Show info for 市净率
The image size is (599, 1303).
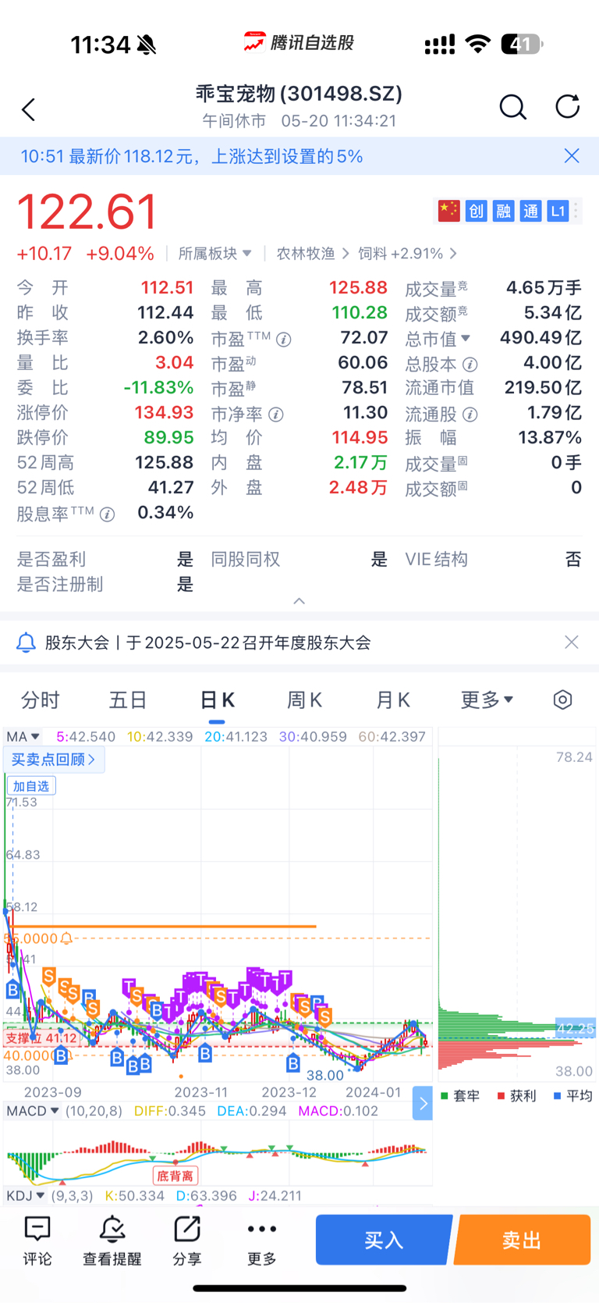276,415
